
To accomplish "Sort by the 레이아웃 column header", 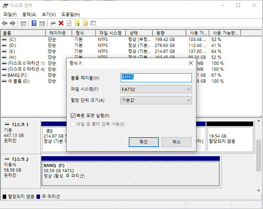I will tap(58, 33).
